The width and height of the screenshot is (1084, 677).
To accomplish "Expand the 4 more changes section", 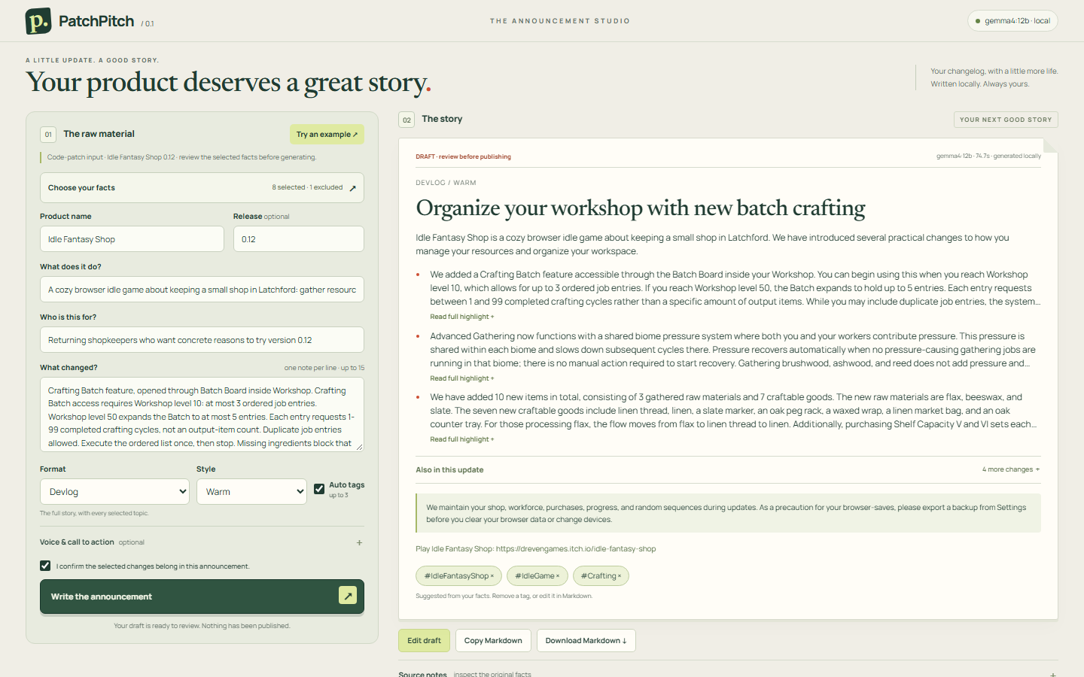I will click(x=1011, y=469).
